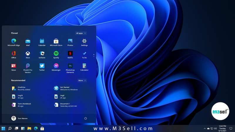Click the All apps button
The image size is (235, 132).
click(x=81, y=33)
